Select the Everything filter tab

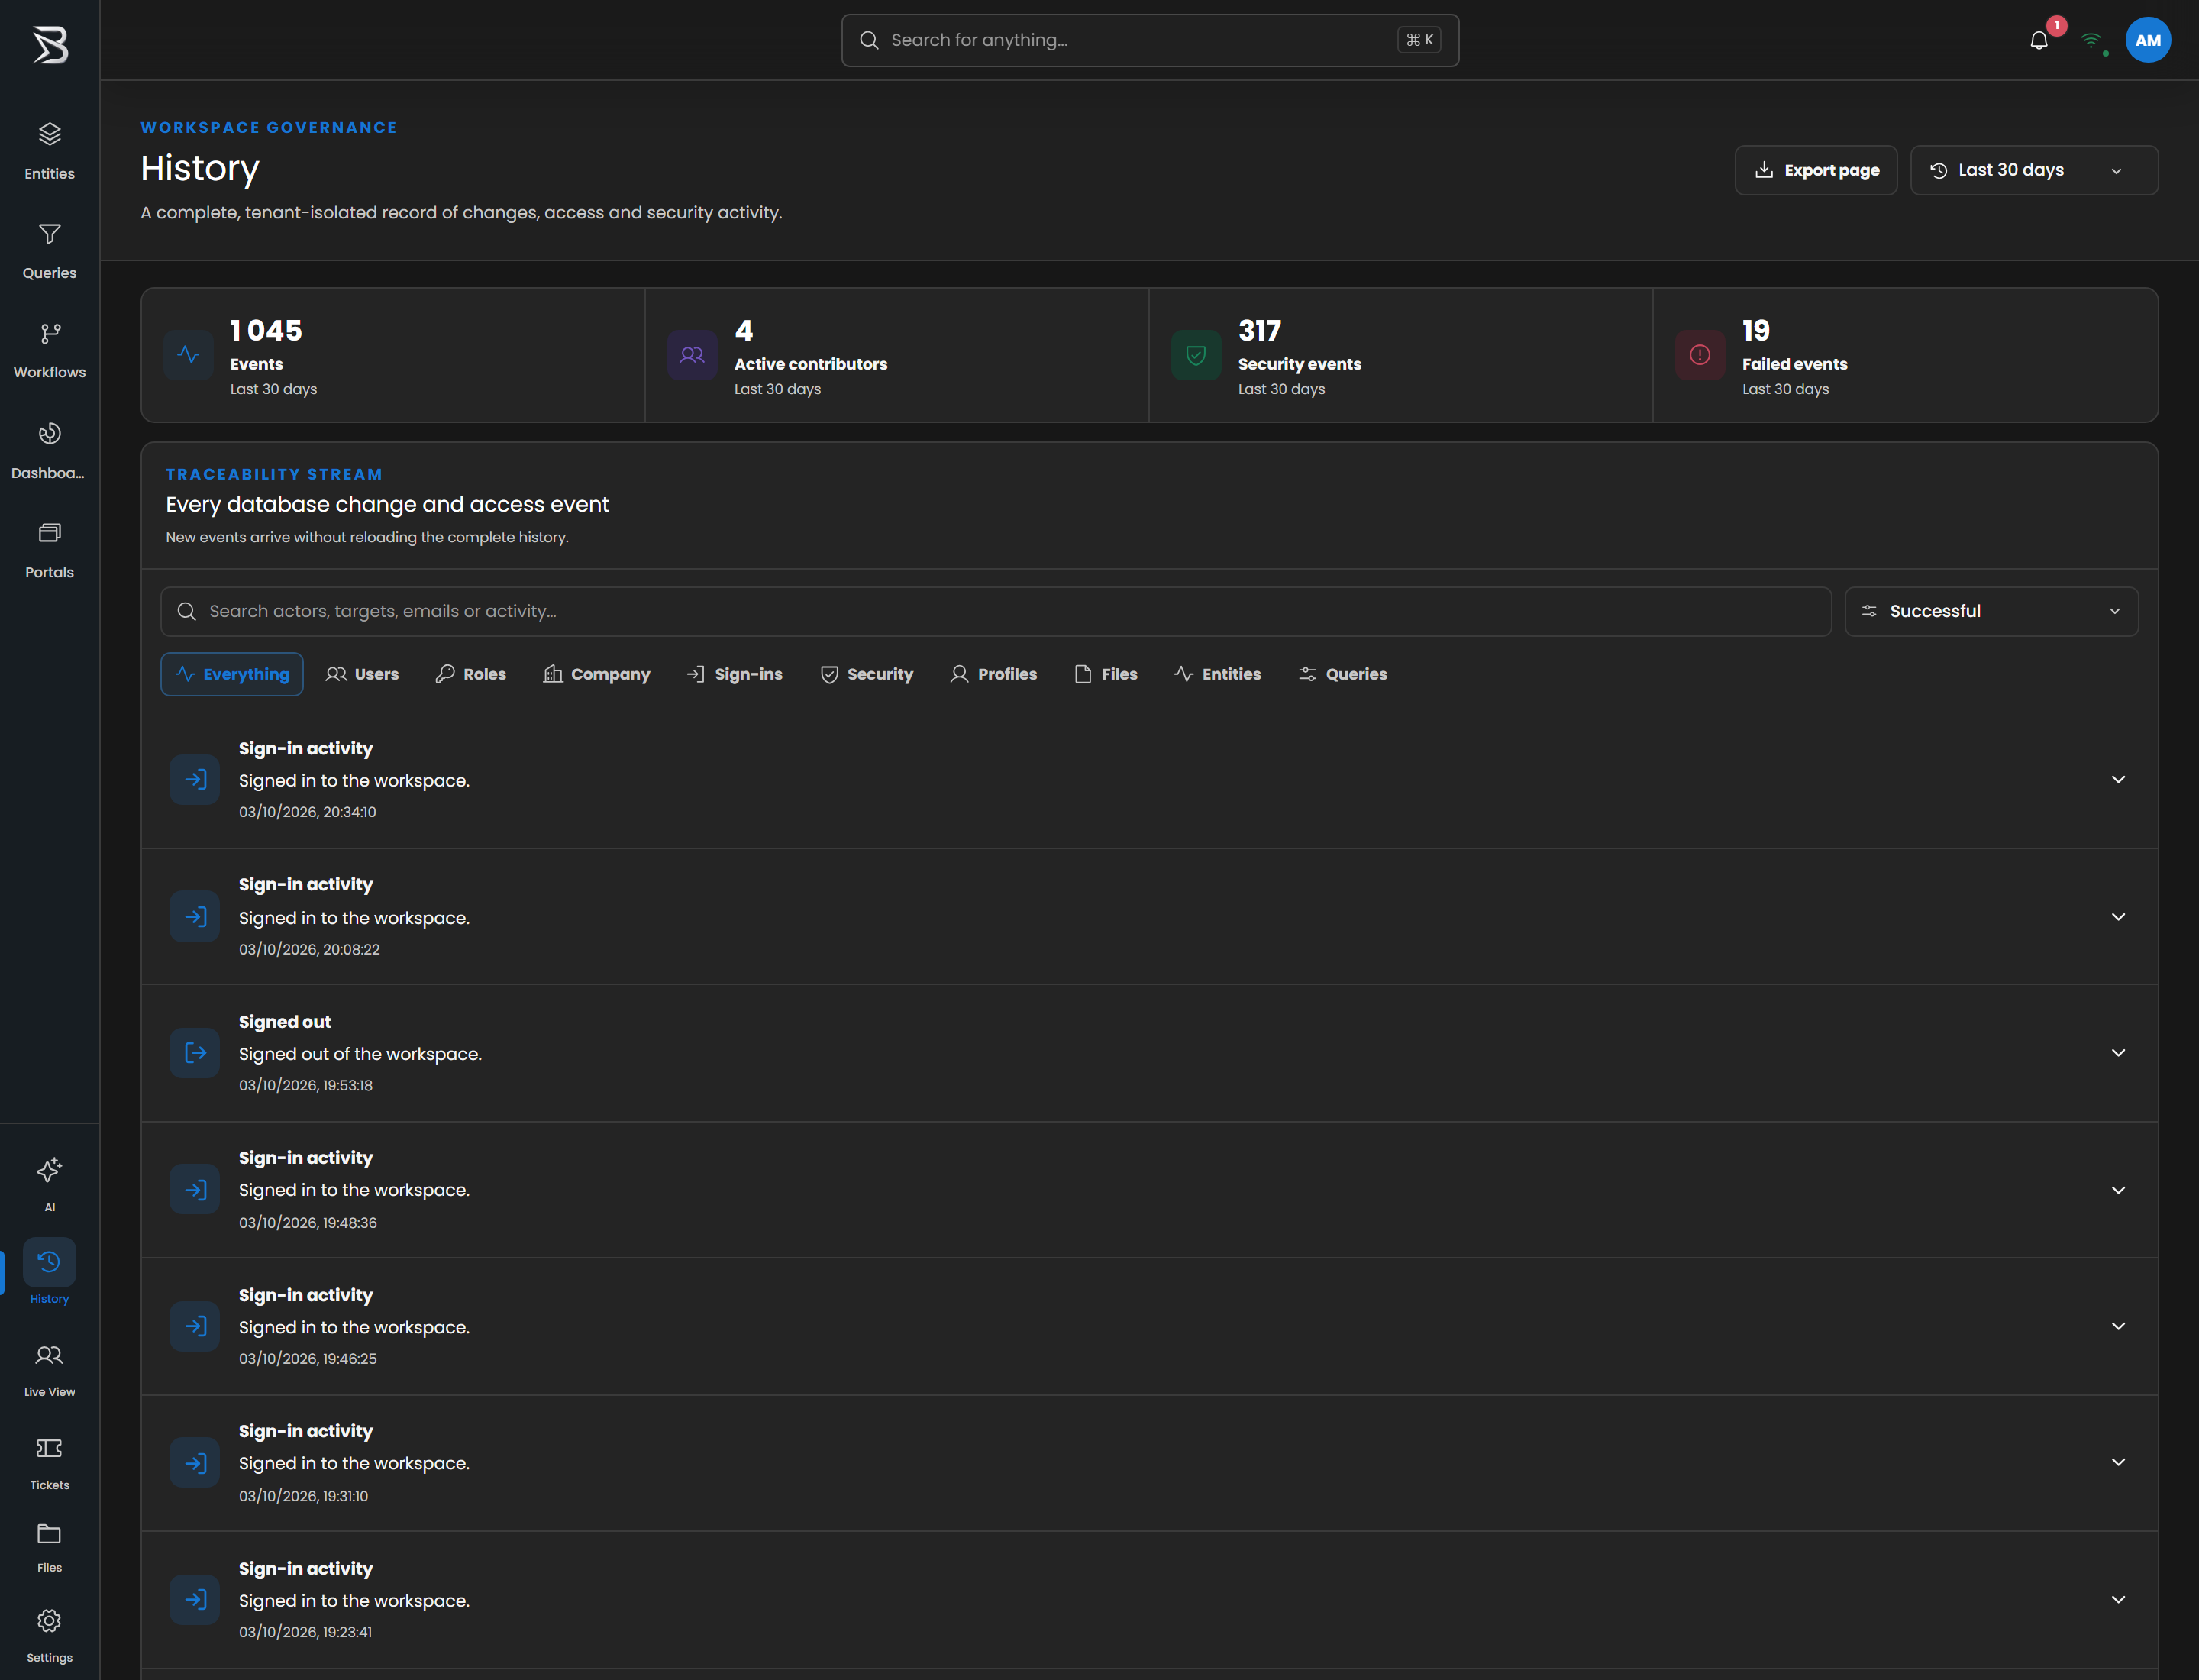(x=232, y=674)
